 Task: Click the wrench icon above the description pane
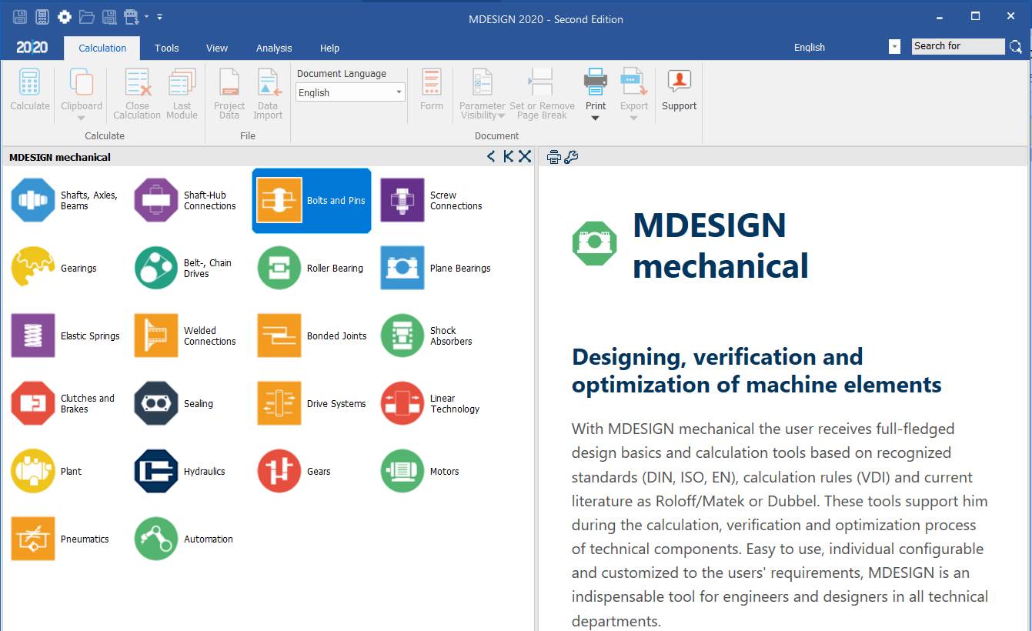pyautogui.click(x=571, y=157)
